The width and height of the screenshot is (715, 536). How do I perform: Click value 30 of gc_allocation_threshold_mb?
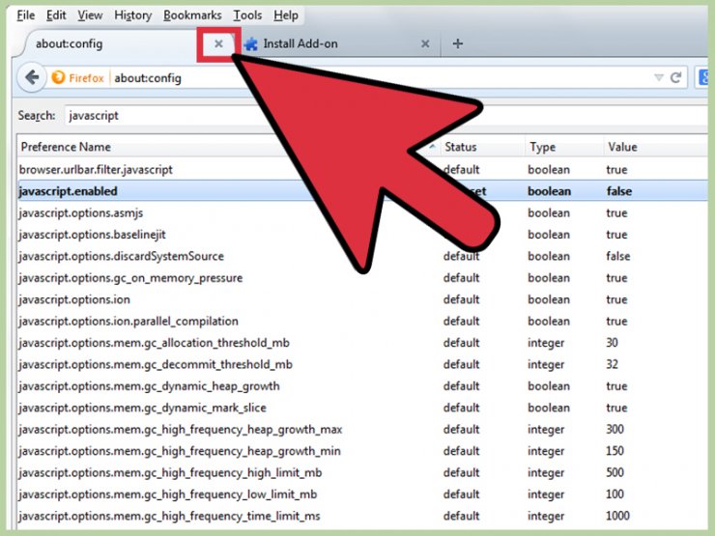612,343
